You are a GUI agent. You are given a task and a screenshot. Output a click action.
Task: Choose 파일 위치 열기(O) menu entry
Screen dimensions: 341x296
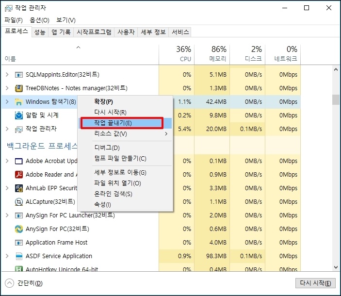[x=125, y=183]
